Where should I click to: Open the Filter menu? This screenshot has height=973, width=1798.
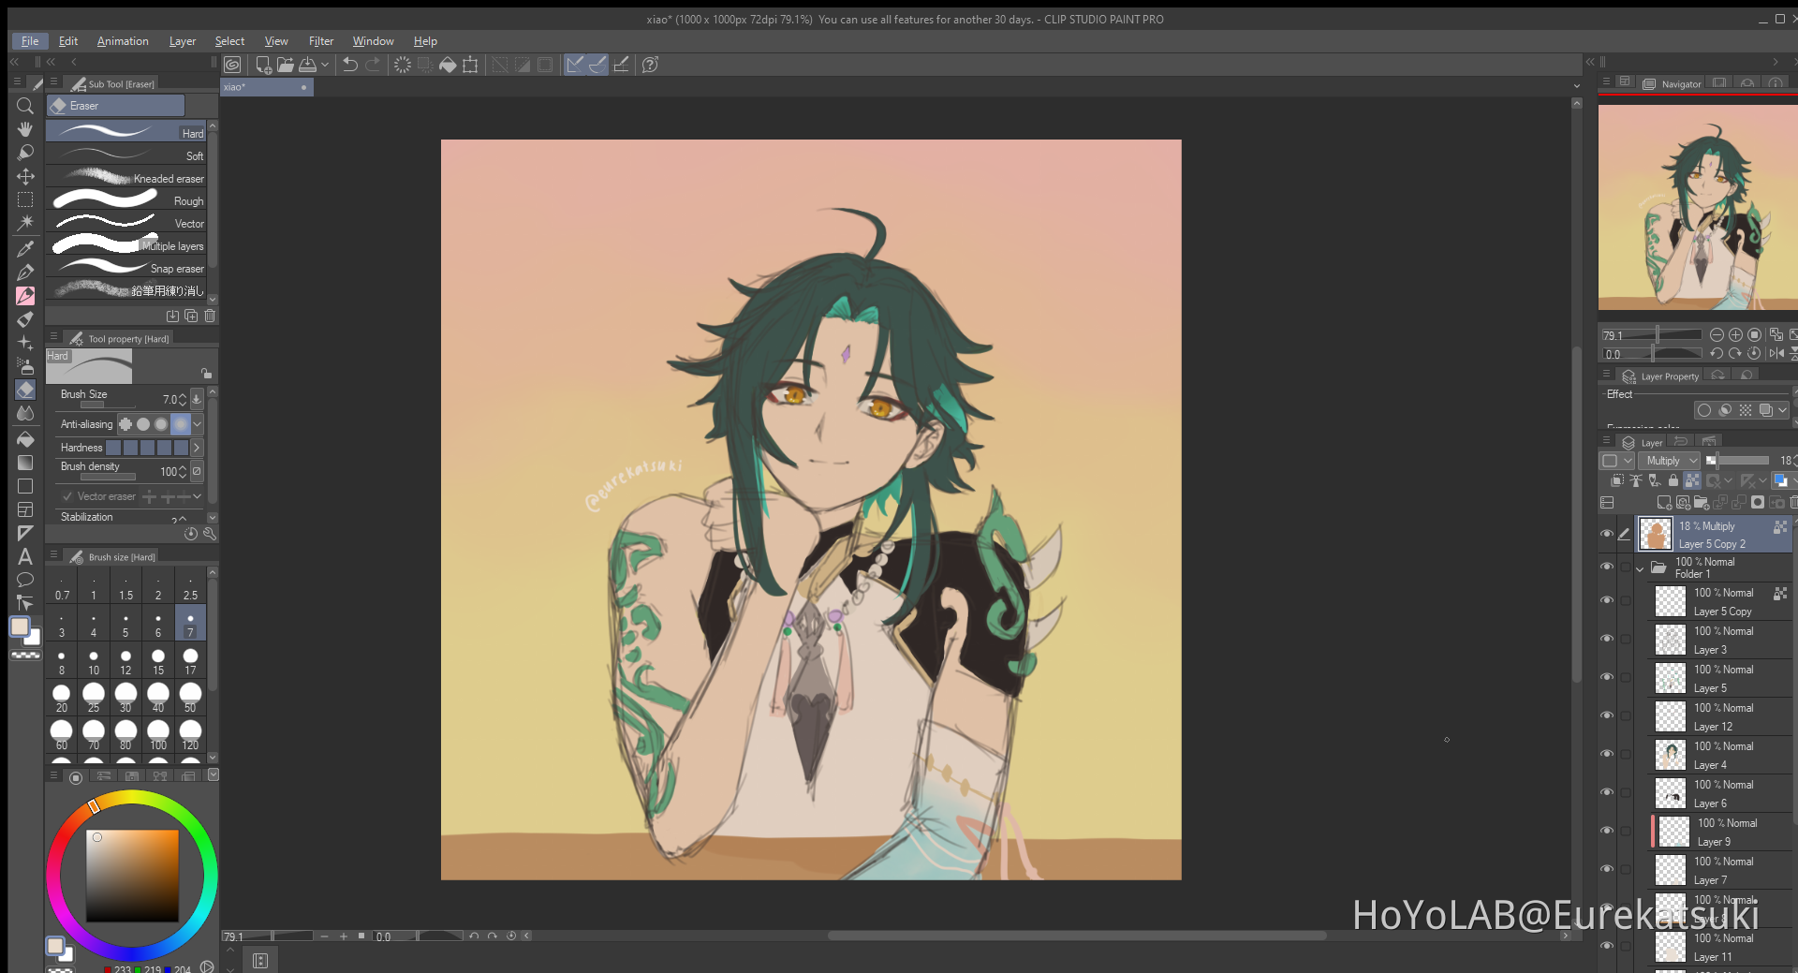[x=321, y=40]
